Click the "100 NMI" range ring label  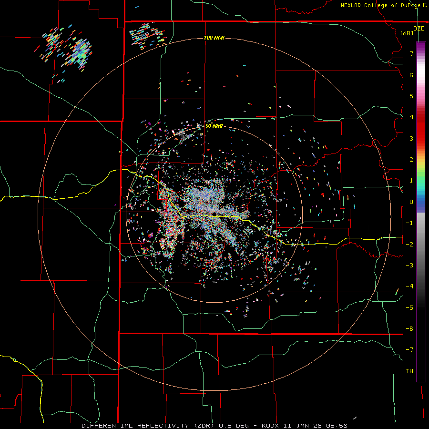[214, 38]
